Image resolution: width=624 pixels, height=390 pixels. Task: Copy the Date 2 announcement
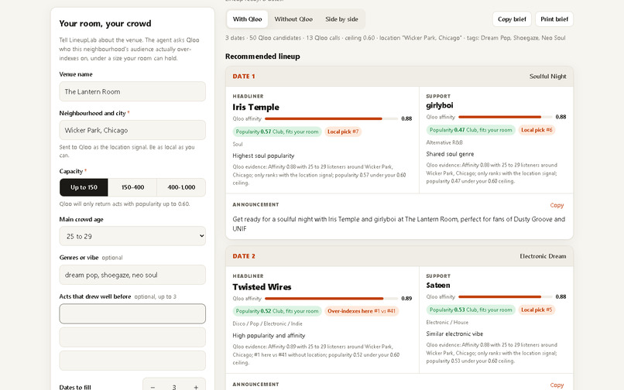click(x=557, y=385)
